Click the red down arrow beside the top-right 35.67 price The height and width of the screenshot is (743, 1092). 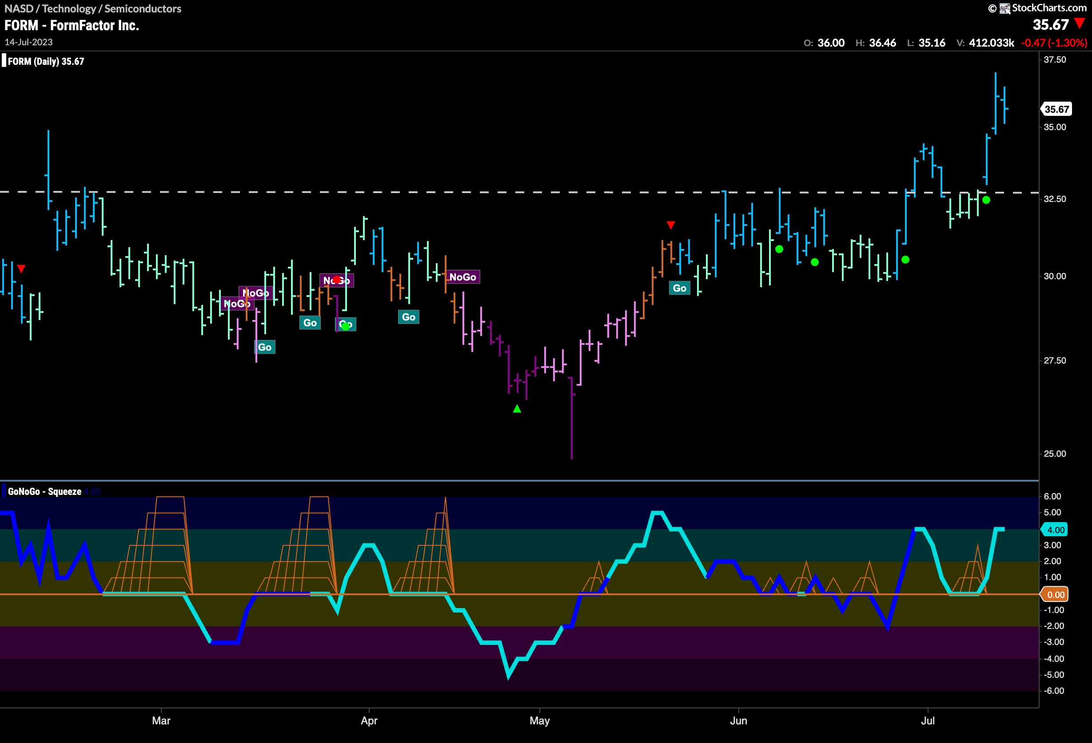(1080, 23)
